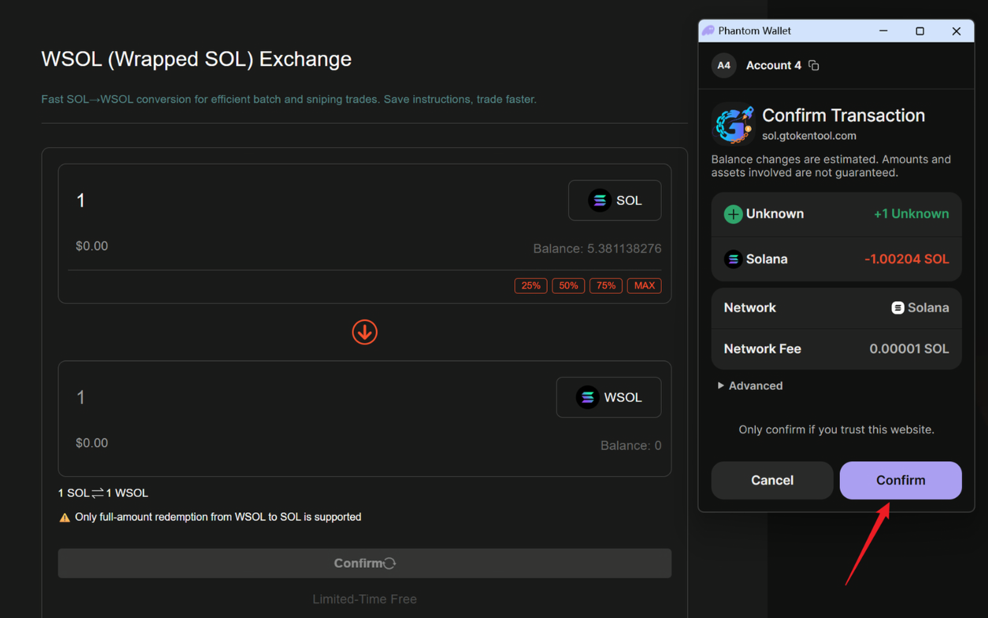Click the copy address icon beside Account 4
The width and height of the screenshot is (988, 618).
tap(815, 65)
